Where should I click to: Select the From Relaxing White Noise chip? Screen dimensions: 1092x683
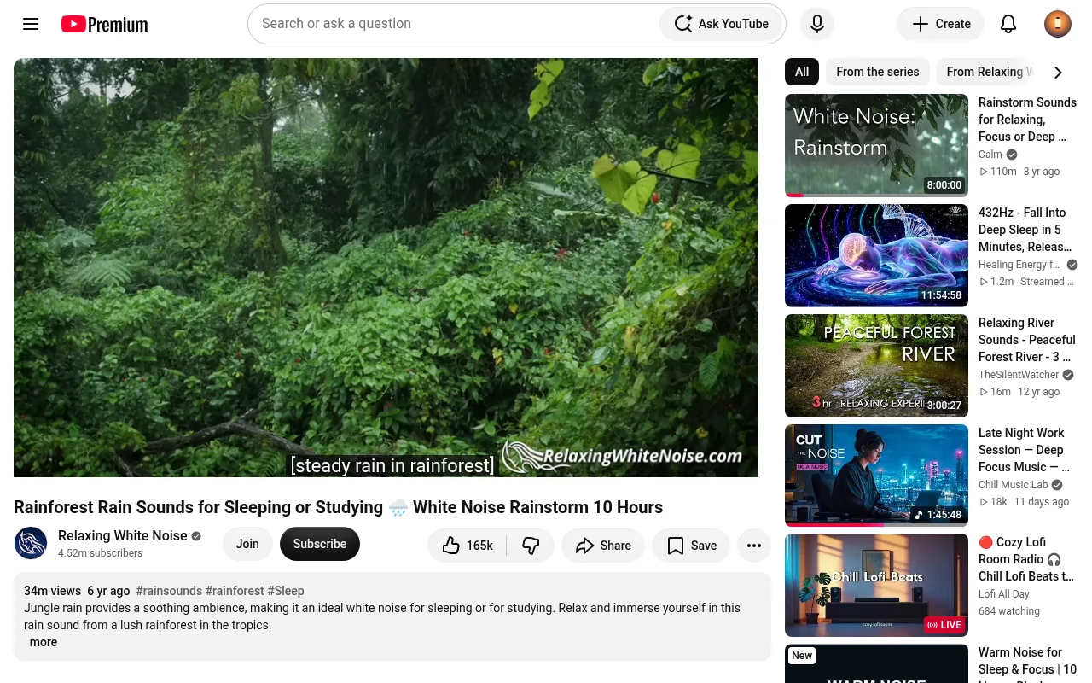pos(988,72)
